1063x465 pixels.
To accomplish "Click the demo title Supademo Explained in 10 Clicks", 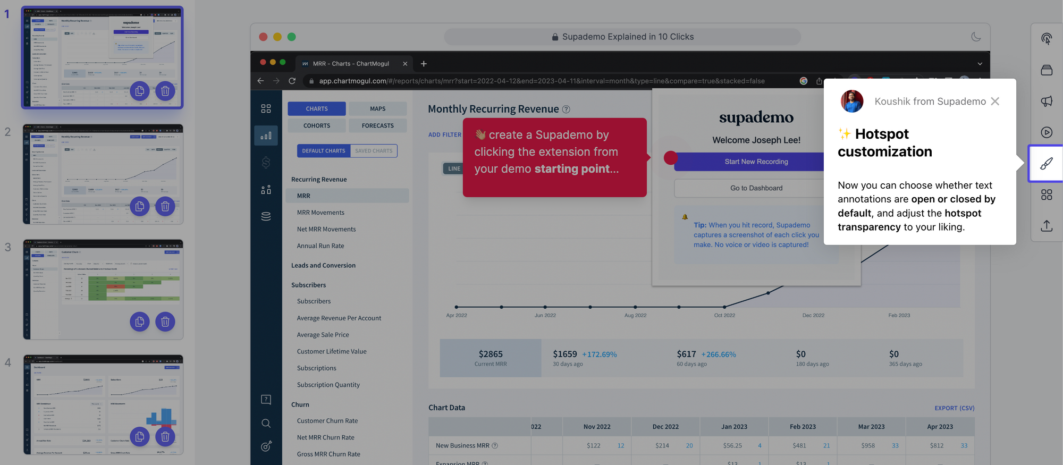I will coord(628,37).
